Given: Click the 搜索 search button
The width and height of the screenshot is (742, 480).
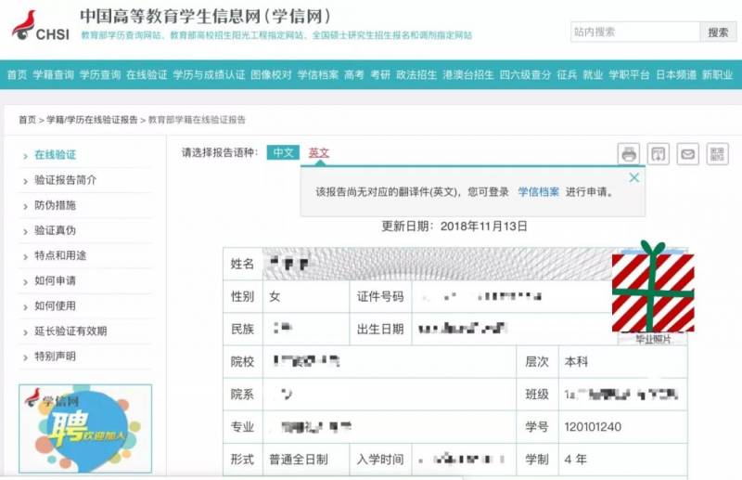Looking at the screenshot, I should 718,32.
